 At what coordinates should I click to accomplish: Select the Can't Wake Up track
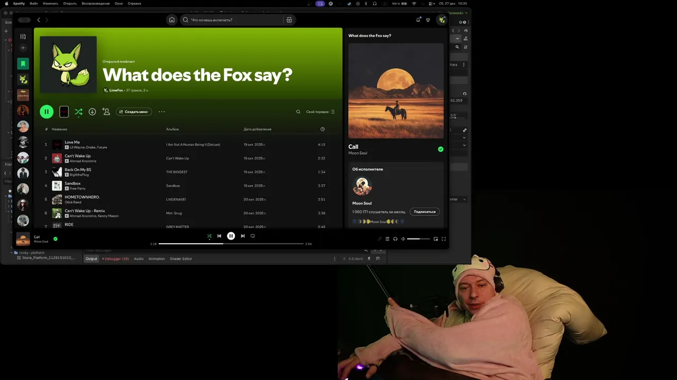(x=77, y=156)
